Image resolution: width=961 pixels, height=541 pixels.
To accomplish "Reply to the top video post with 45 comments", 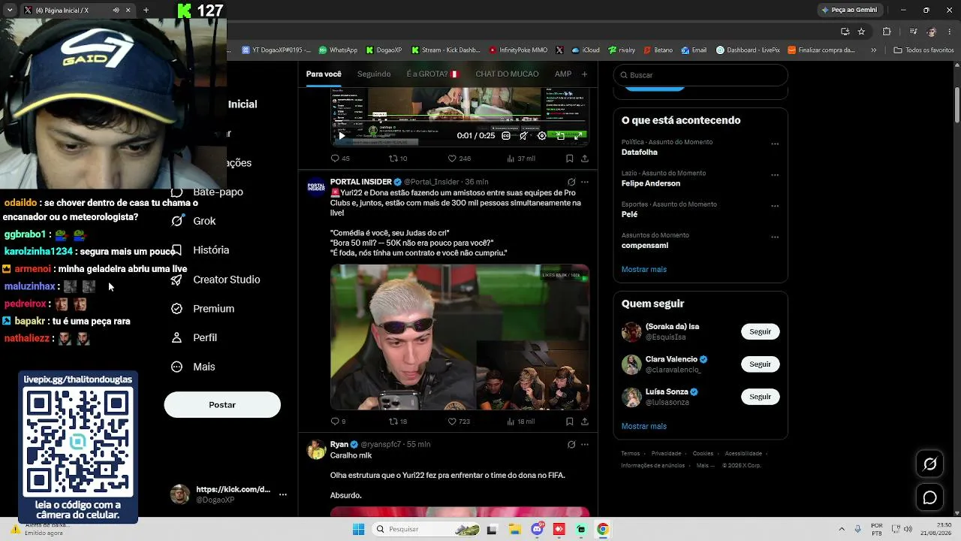I will tap(340, 159).
